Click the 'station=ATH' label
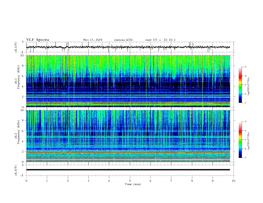 (x=123, y=40)
